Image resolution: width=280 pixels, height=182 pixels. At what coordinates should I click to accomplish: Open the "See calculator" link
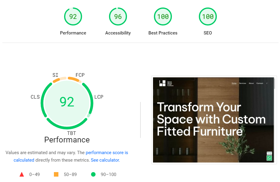click(x=105, y=160)
